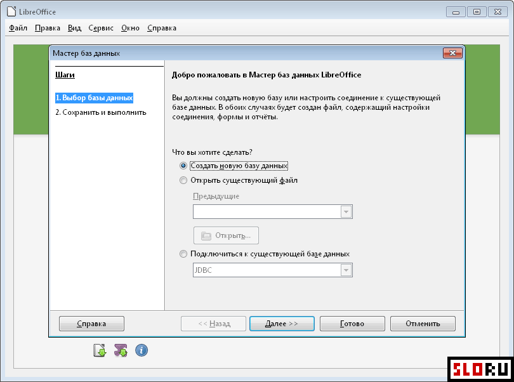Click the templates download icon below wizard
Viewport: 514px width, 382px height.
(100, 350)
